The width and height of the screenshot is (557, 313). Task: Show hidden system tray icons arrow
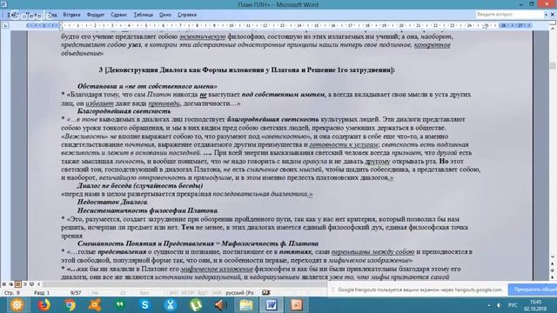click(489, 305)
